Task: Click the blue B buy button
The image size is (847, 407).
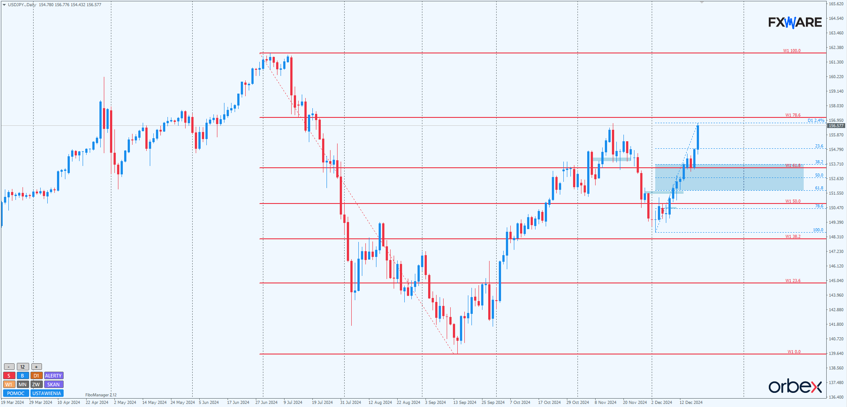Action: [x=23, y=376]
